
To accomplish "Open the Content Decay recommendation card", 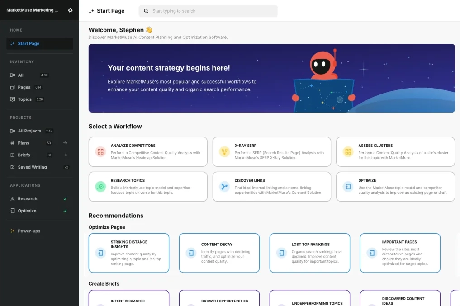I will 219,253.
